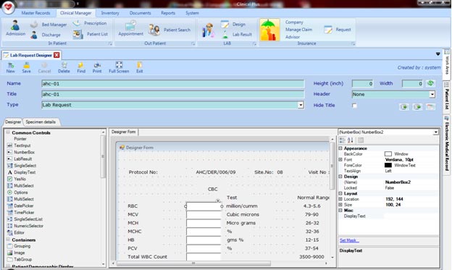
Task: Expand the Location property
Action: point(340,199)
